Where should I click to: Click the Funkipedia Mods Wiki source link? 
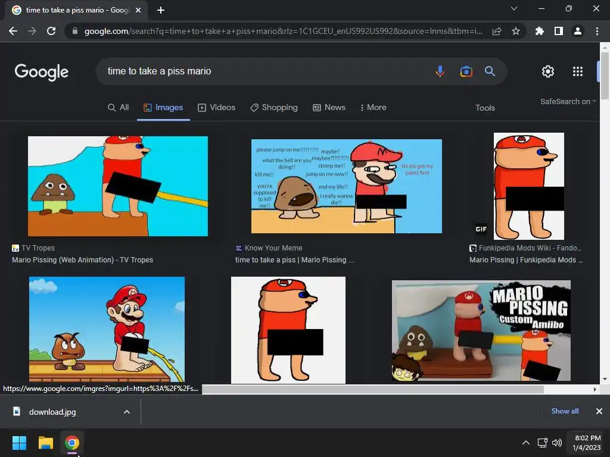pyautogui.click(x=525, y=248)
